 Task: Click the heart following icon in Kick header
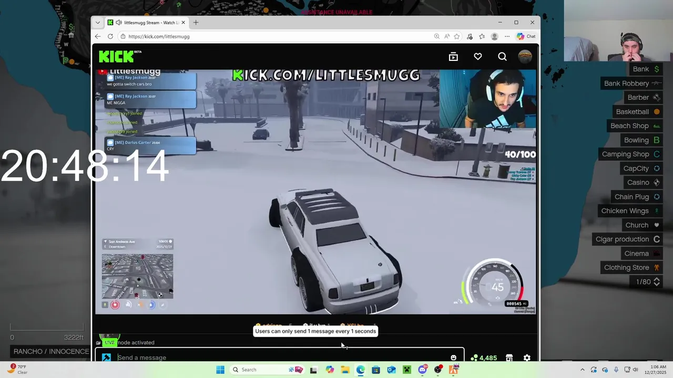coord(478,57)
